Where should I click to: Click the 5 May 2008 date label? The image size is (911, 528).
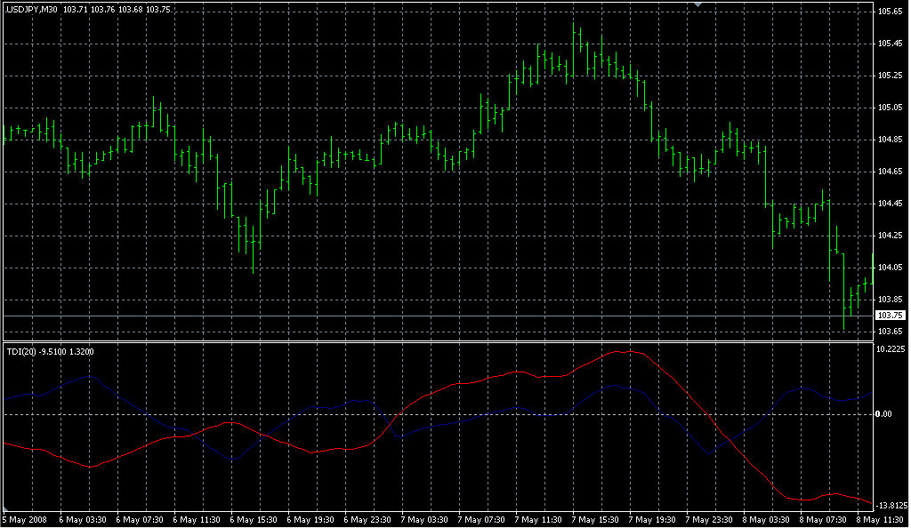pos(26,519)
